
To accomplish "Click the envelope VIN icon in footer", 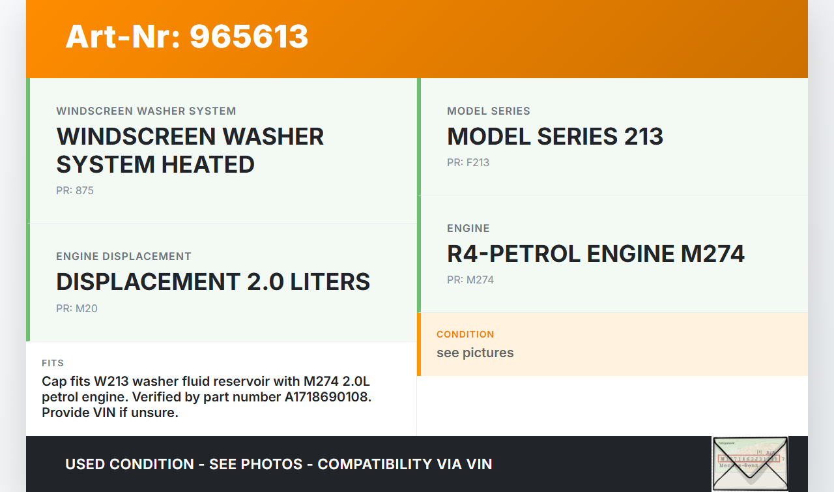I will pyautogui.click(x=750, y=463).
